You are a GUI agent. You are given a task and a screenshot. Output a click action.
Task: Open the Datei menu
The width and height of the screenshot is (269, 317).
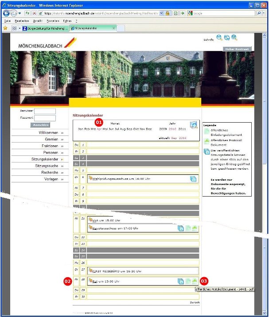[x=7, y=21]
